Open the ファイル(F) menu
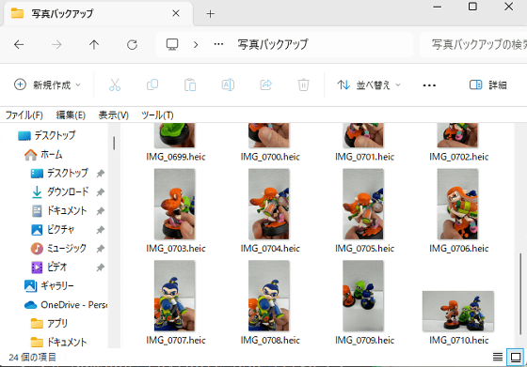 (x=24, y=115)
